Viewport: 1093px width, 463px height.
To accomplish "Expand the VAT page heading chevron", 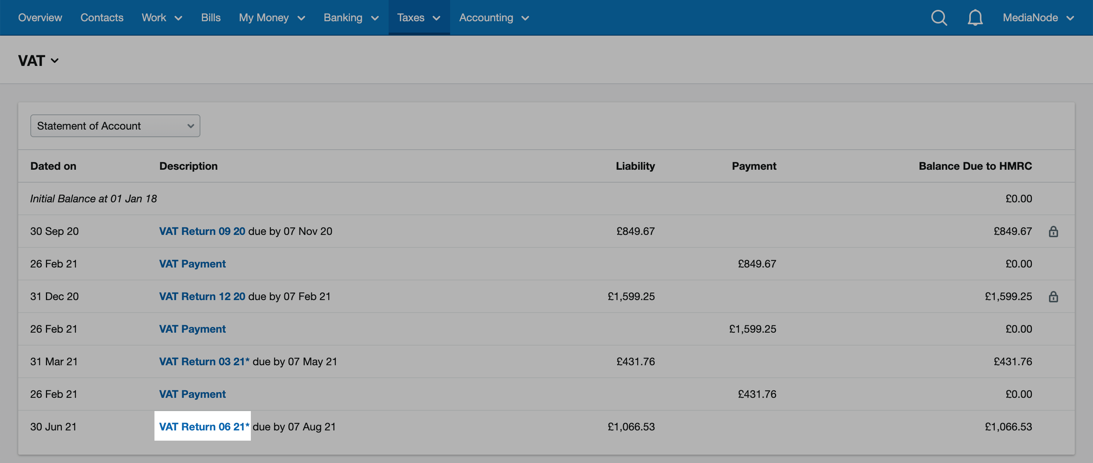I will tap(55, 61).
